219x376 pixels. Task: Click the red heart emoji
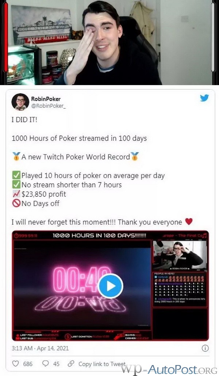click(x=189, y=222)
